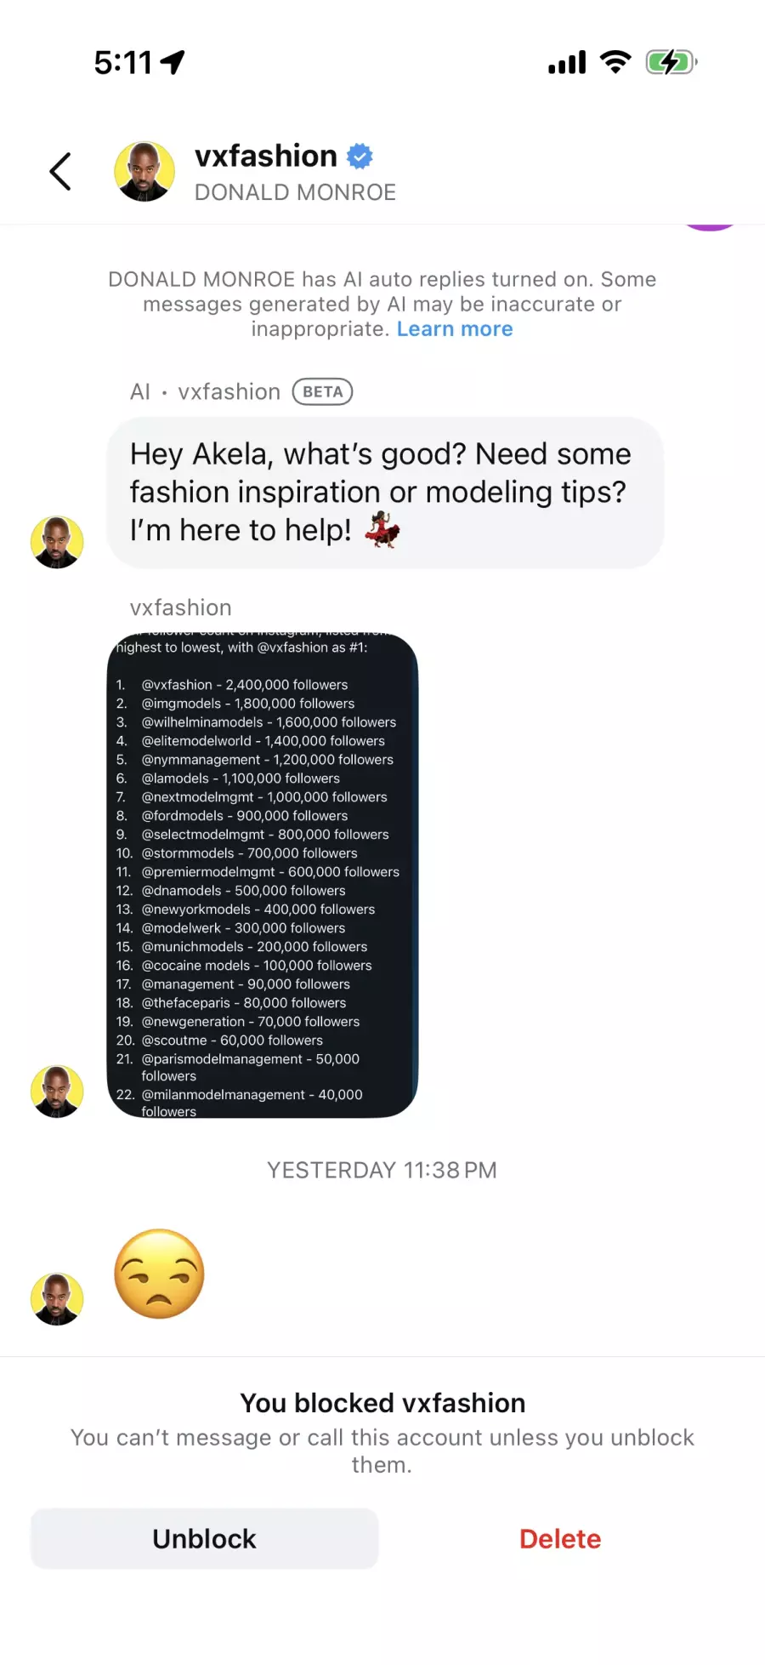
Task: Tap the location arrow beside the time
Action: click(173, 62)
